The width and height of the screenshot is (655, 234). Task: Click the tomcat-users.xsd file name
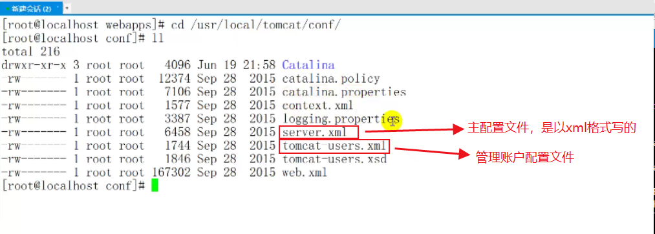coord(334,159)
